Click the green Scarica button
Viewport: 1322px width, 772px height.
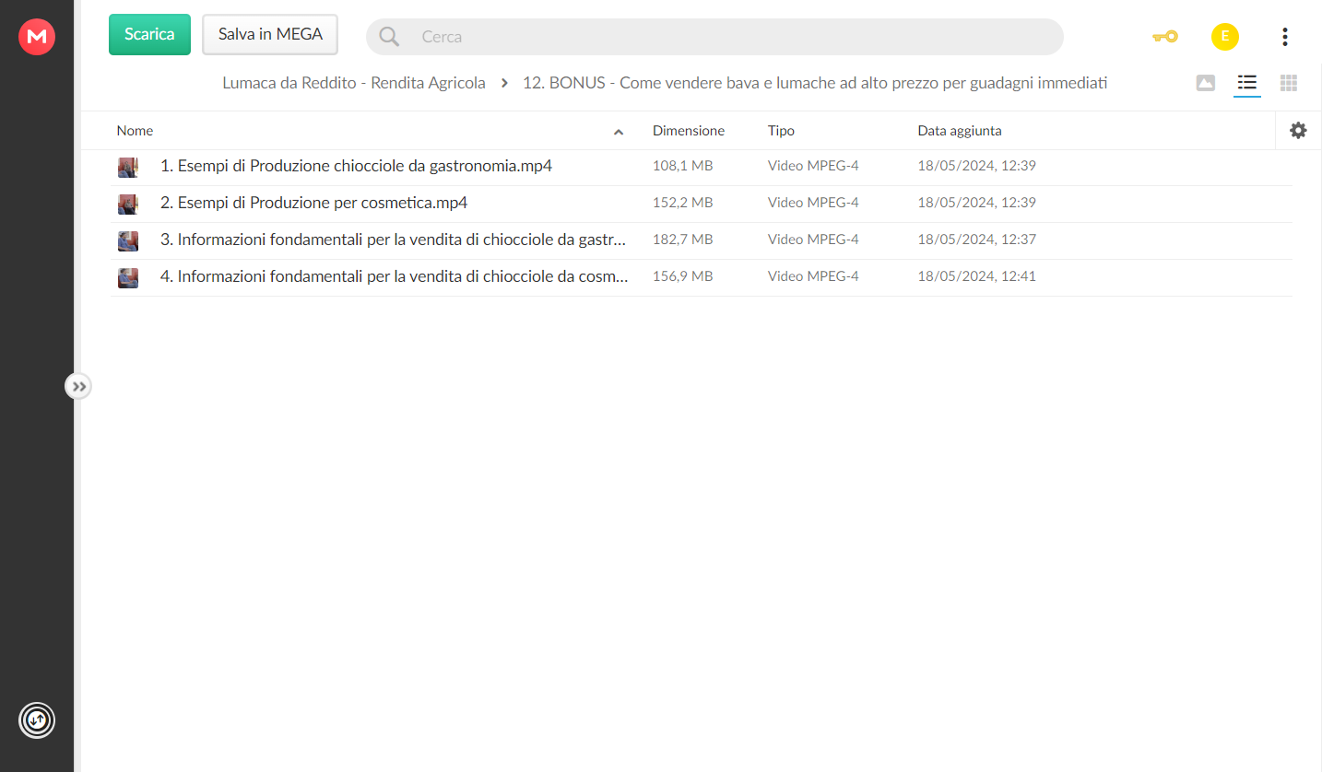(149, 34)
